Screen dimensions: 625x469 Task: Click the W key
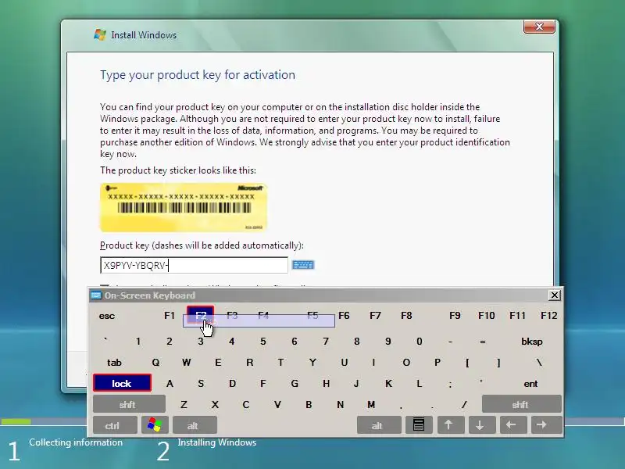click(x=186, y=363)
